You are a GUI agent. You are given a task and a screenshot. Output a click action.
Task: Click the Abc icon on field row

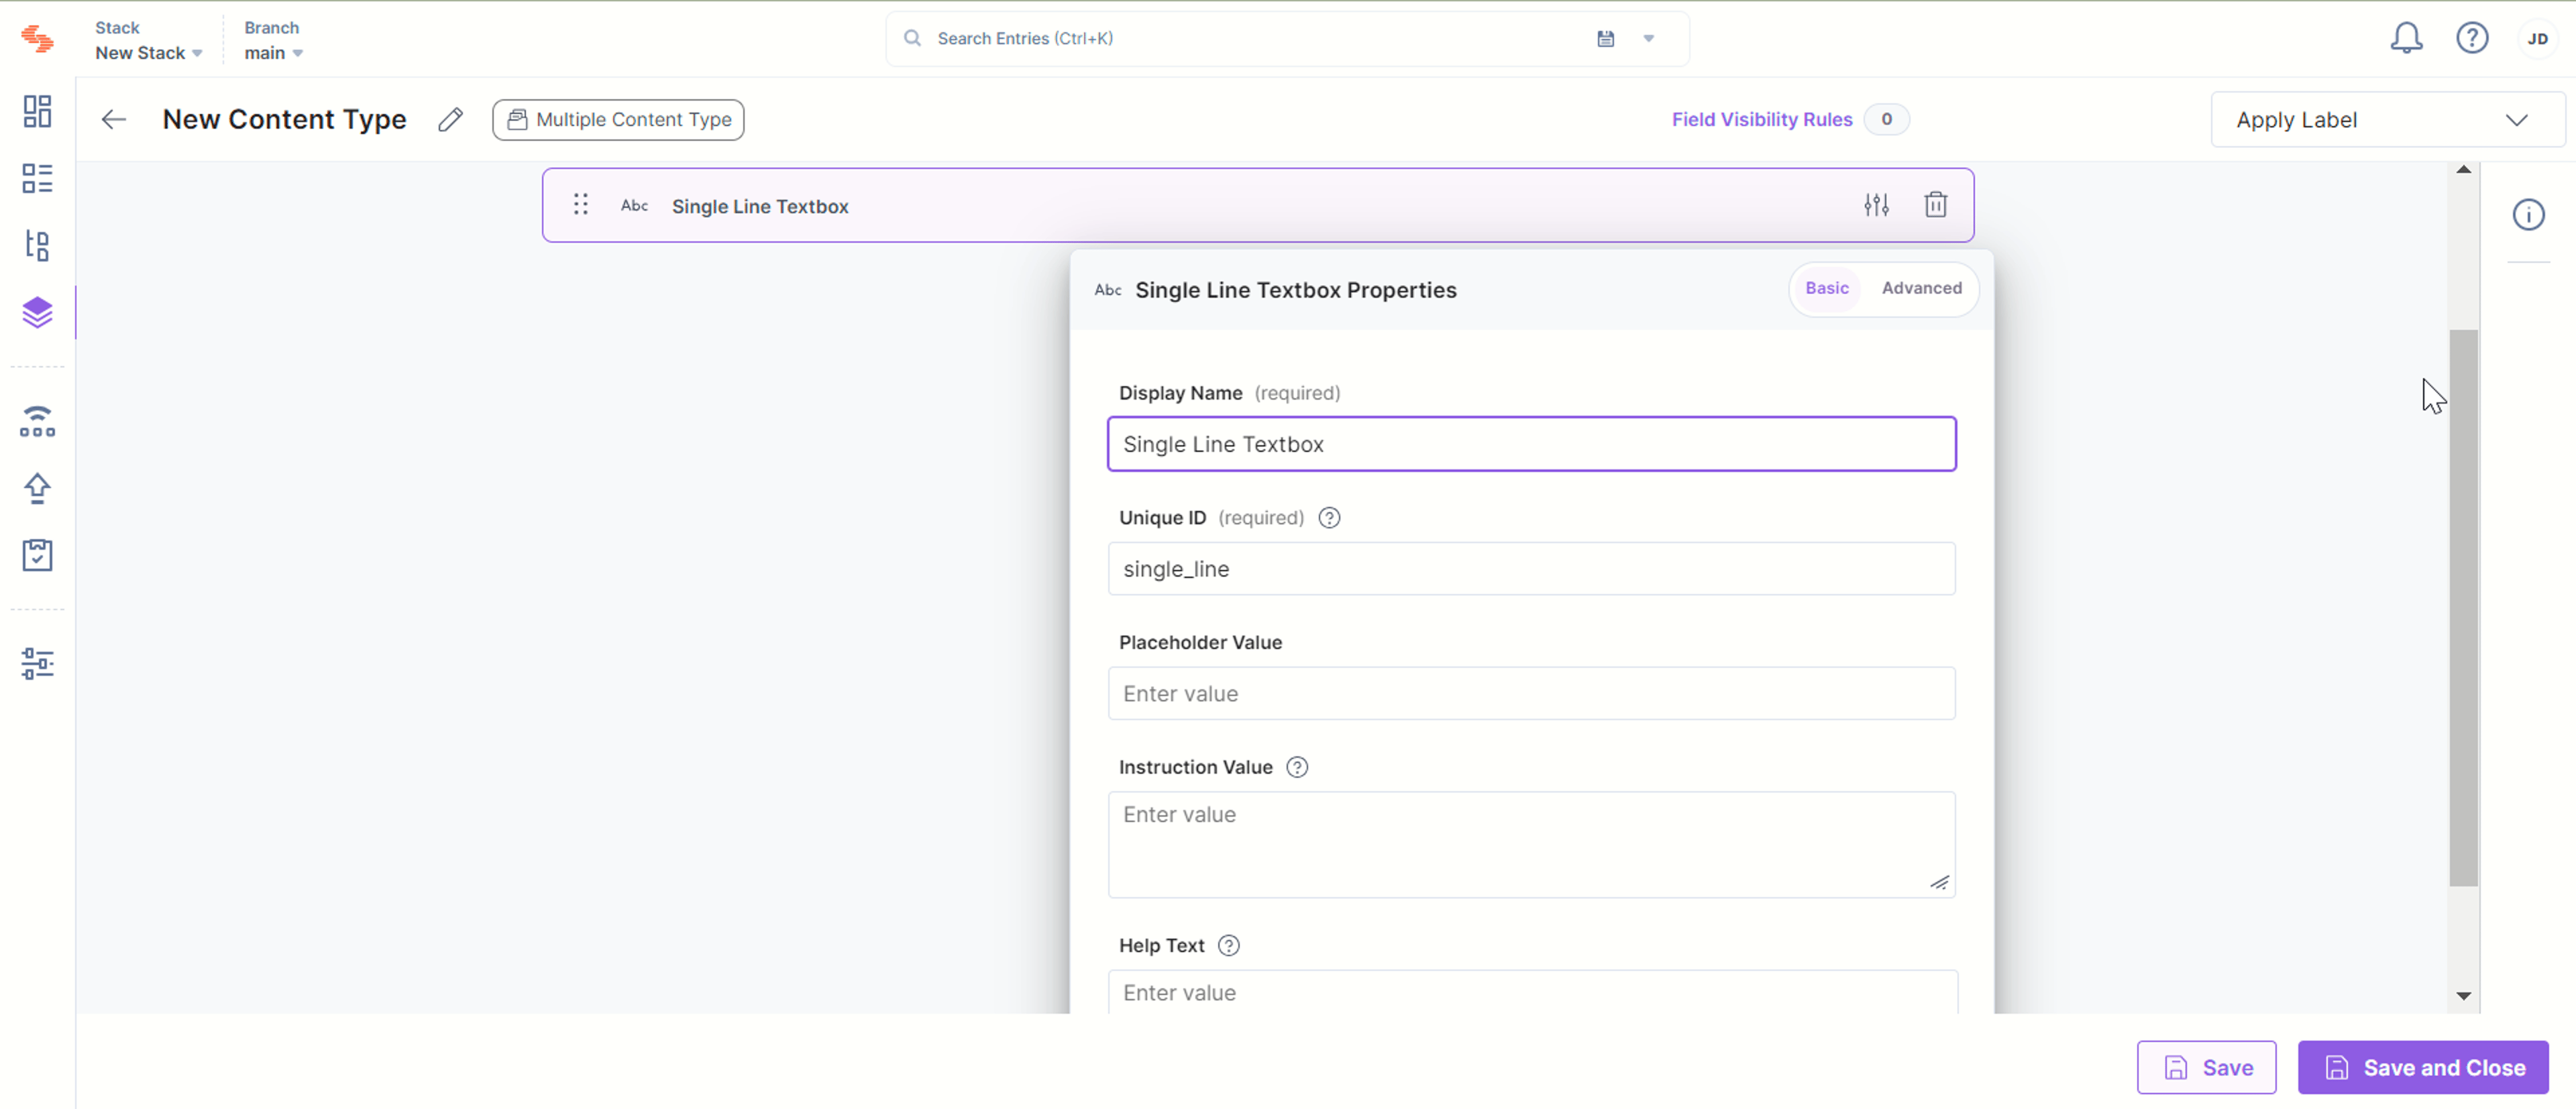634,206
